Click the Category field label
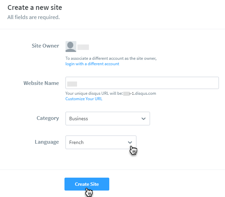 click(x=48, y=118)
